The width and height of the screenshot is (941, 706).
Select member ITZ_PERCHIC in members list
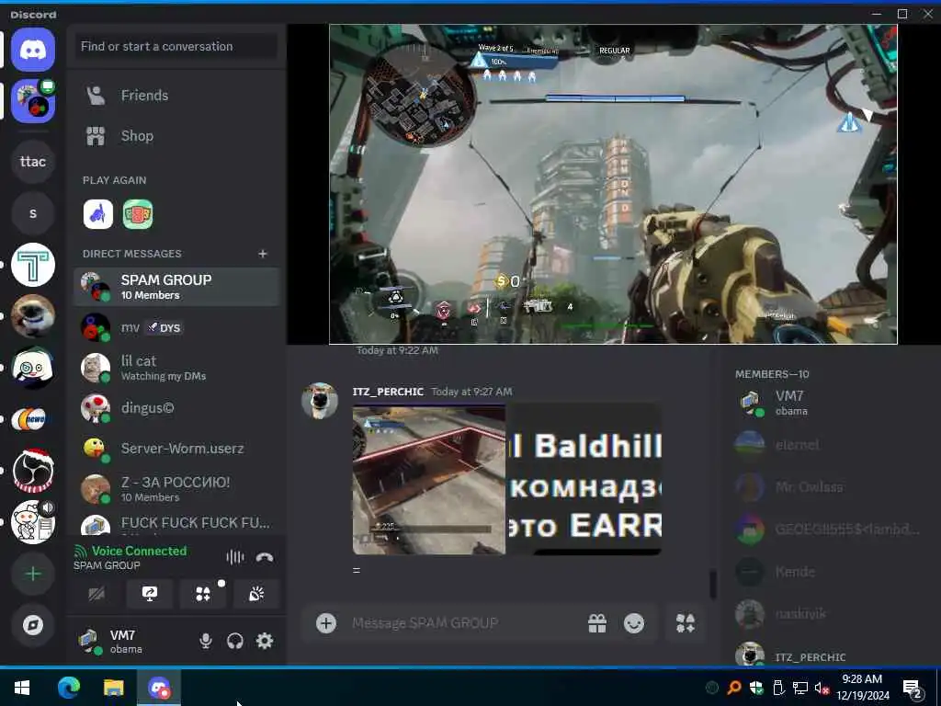coord(827,655)
